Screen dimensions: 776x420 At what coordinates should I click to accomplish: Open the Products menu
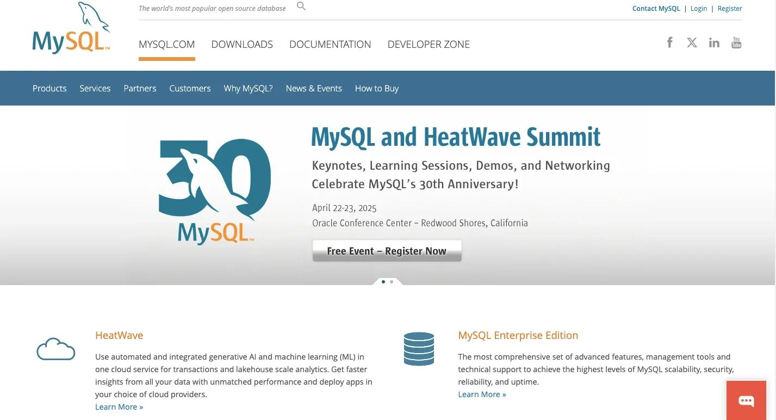[49, 88]
